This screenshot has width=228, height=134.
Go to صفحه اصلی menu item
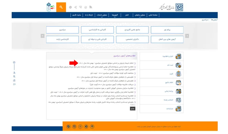pyautogui.click(x=153, y=15)
